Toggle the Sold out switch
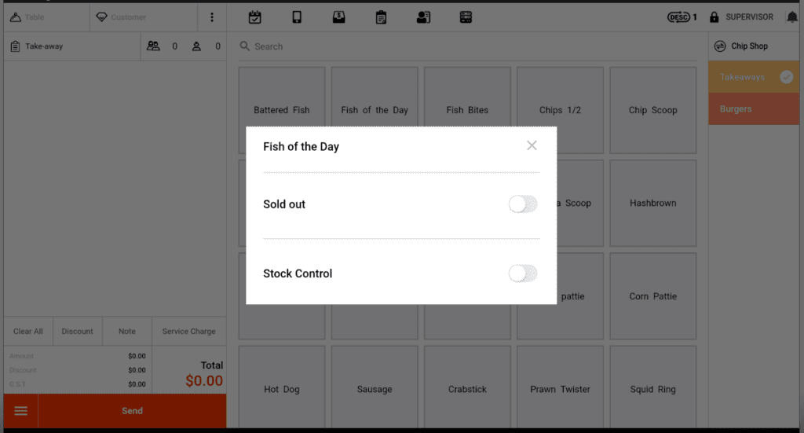 (522, 204)
